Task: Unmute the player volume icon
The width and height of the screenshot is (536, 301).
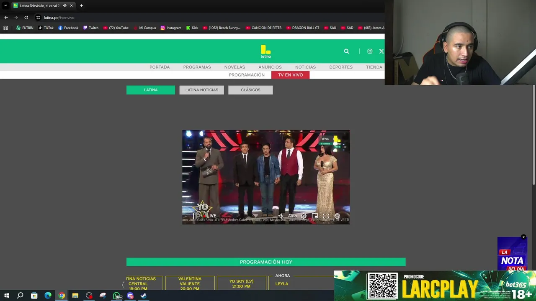Action: pyautogui.click(x=281, y=216)
